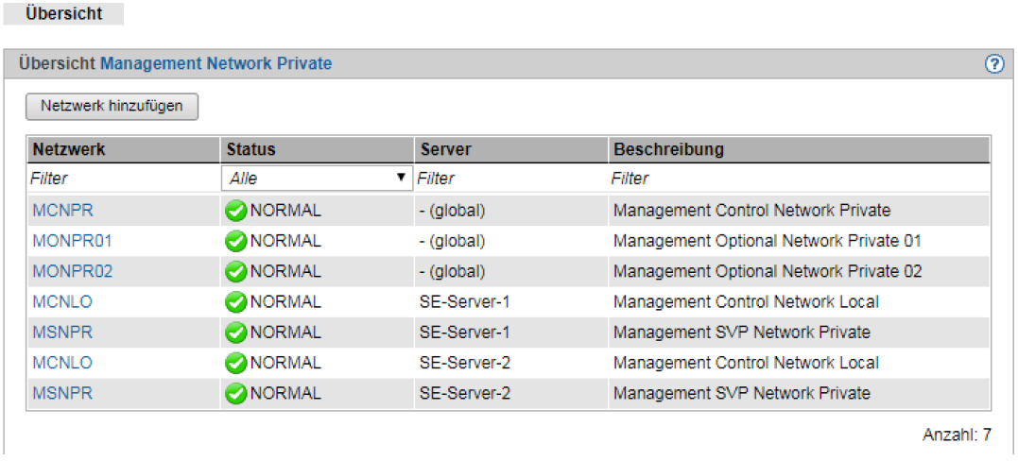
Task: Open the Status filter dropdown showing Alle
Action: pyautogui.click(x=317, y=178)
